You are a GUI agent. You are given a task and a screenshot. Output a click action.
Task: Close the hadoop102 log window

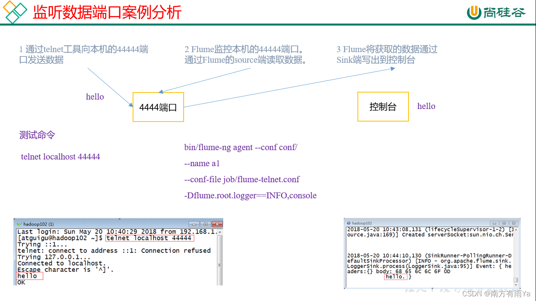click(514, 223)
